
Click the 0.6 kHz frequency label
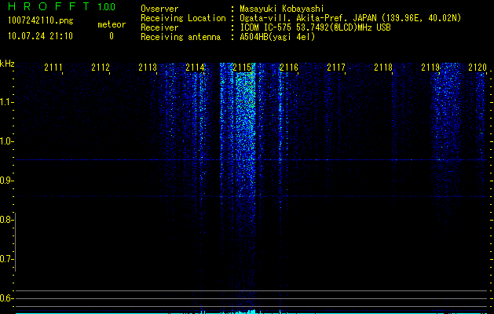click(x=6, y=298)
